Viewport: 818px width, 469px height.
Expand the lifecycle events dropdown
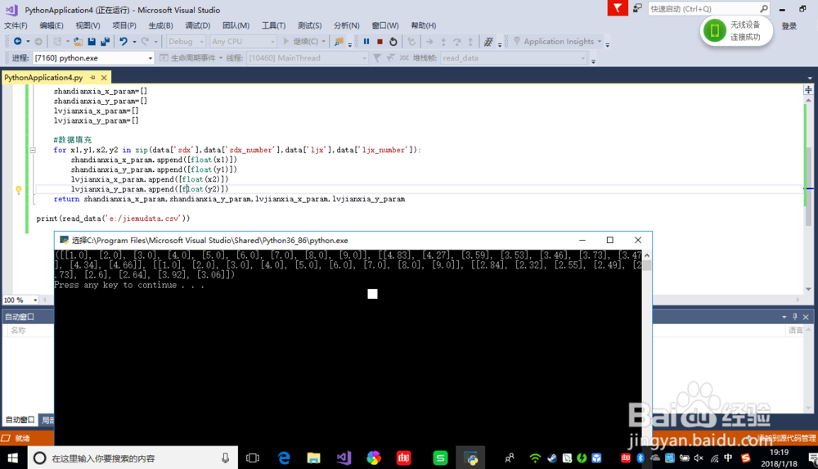[x=221, y=58]
